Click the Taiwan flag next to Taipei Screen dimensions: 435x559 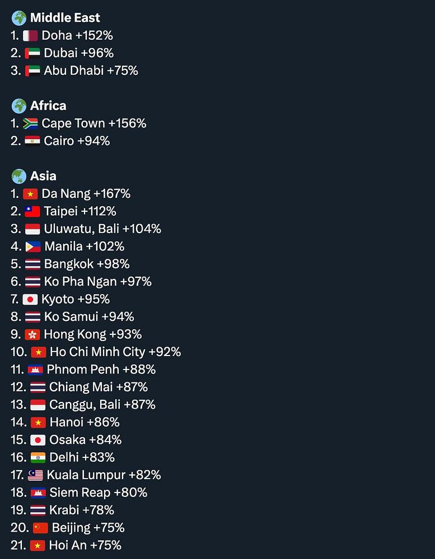[x=32, y=211]
